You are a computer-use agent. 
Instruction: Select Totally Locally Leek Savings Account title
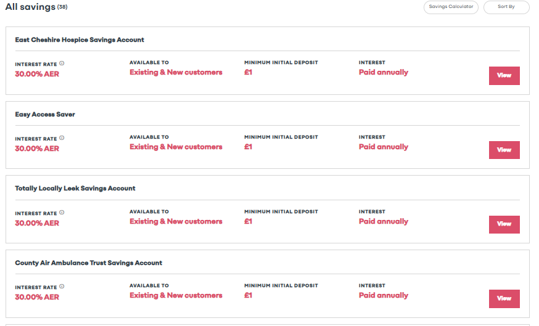pos(75,188)
